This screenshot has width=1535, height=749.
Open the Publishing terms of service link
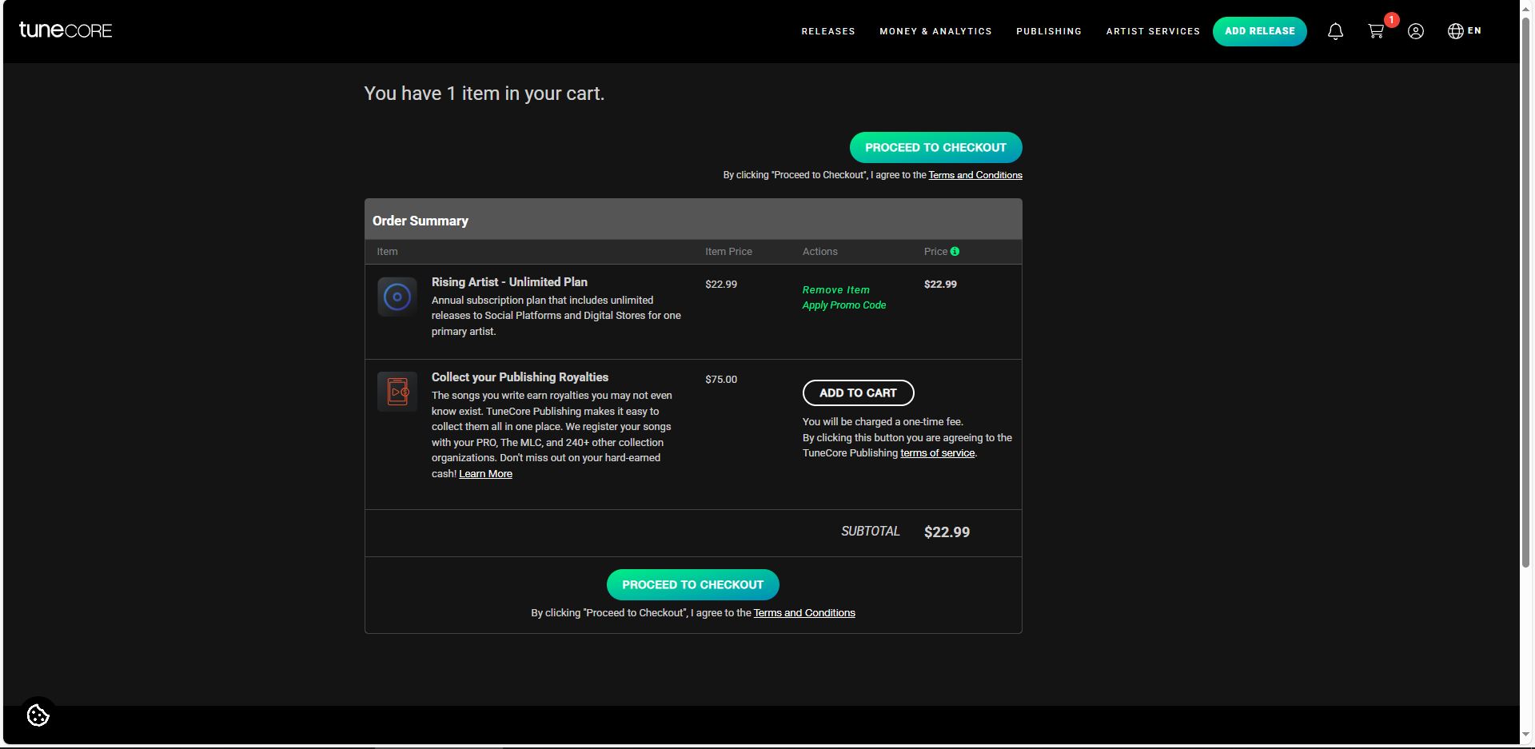click(x=938, y=453)
